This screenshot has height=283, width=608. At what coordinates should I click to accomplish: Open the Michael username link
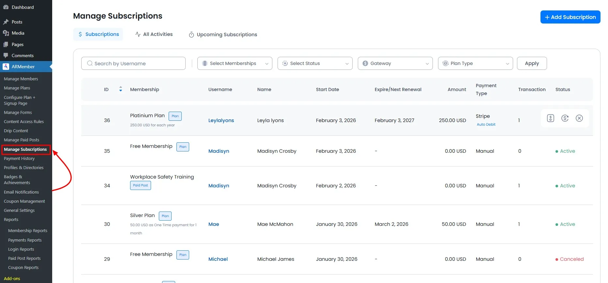coord(218,259)
